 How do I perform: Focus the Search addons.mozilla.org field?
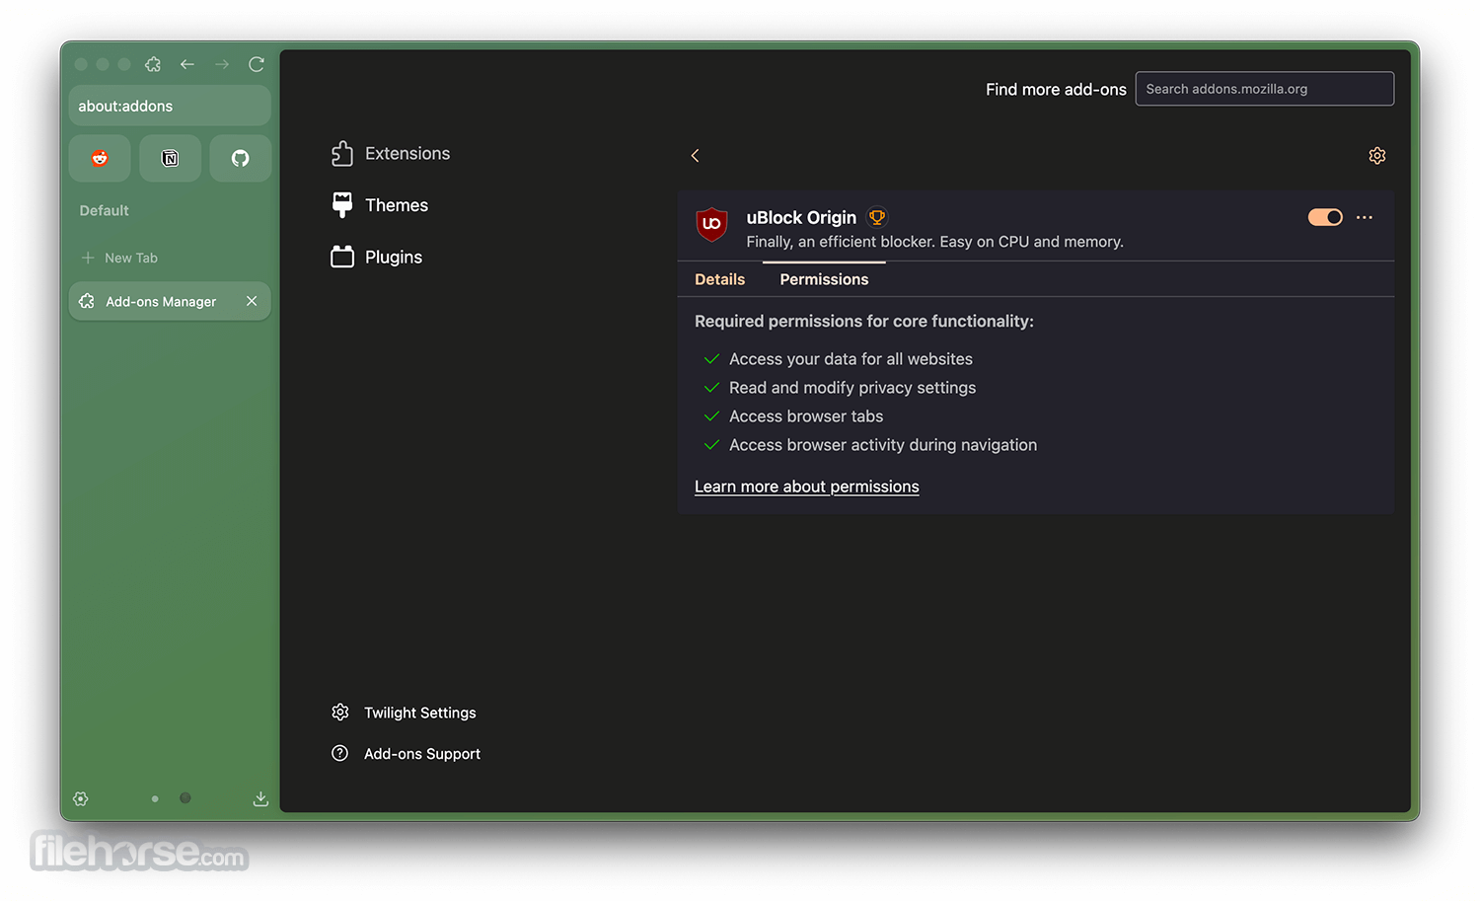coord(1265,89)
